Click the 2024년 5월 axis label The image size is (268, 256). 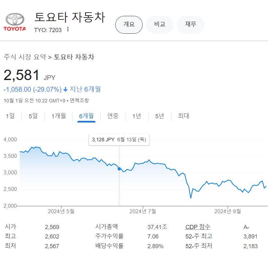(61, 211)
